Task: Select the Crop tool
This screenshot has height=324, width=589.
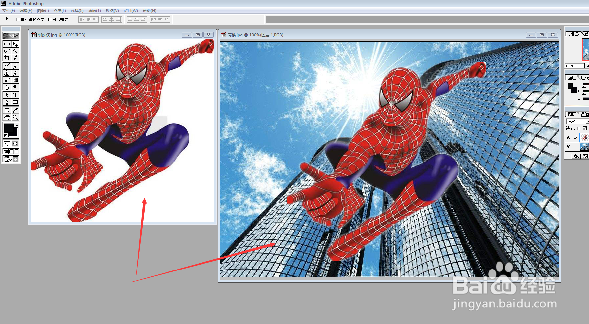Action: click(x=7, y=58)
